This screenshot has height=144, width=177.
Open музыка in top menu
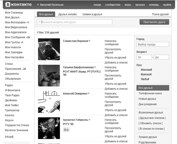point(140,5)
